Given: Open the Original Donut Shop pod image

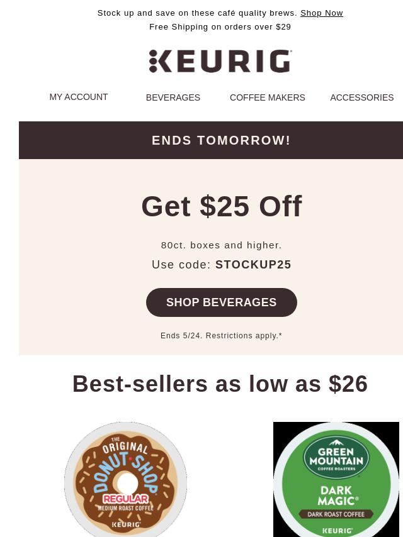Looking at the screenshot, I should (x=125, y=479).
